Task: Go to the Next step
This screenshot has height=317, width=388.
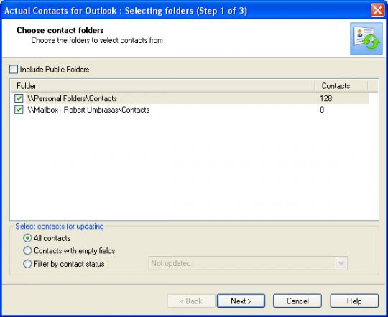Action: tap(241, 301)
